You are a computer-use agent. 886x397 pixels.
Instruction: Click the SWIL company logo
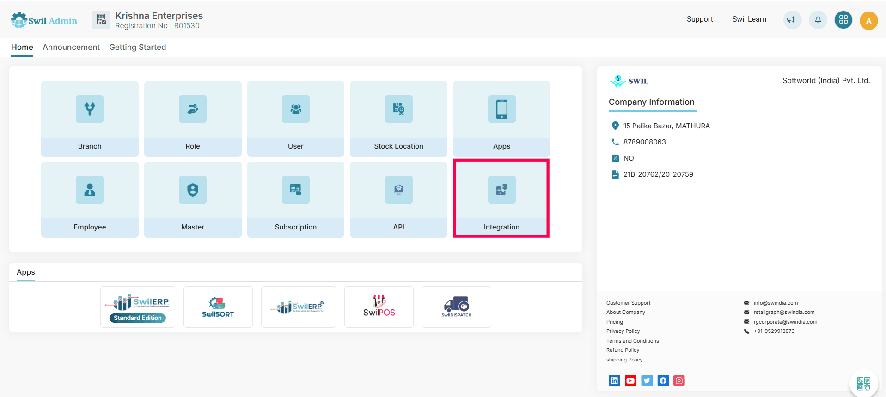(x=629, y=81)
